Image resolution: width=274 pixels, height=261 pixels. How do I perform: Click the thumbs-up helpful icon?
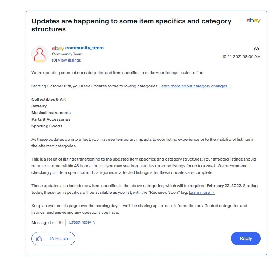click(39, 239)
